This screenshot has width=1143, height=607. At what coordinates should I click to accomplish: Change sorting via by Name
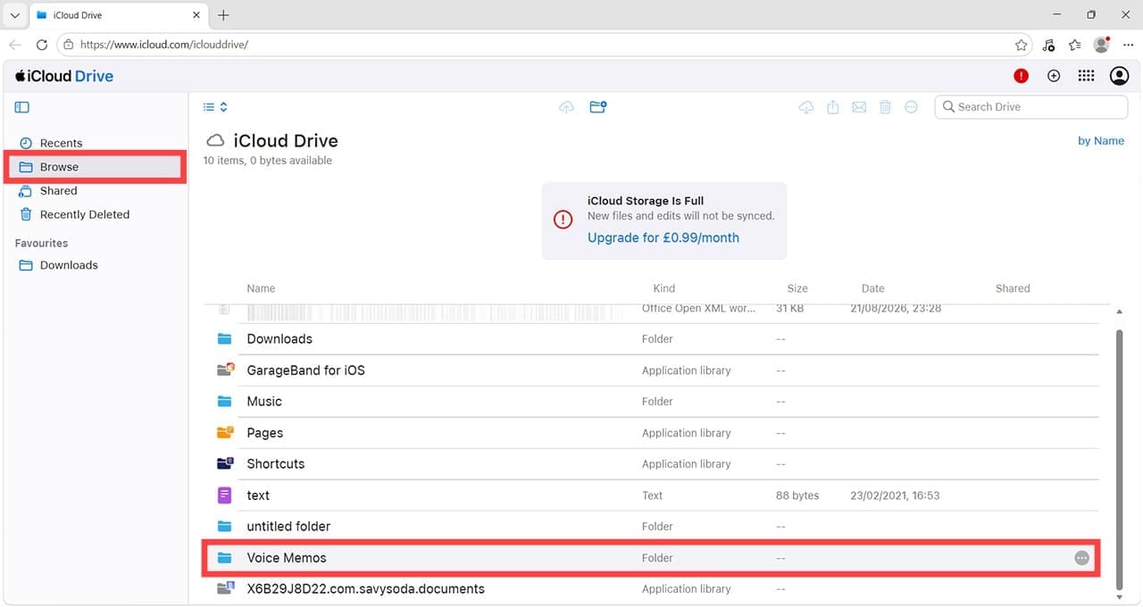[x=1101, y=141]
